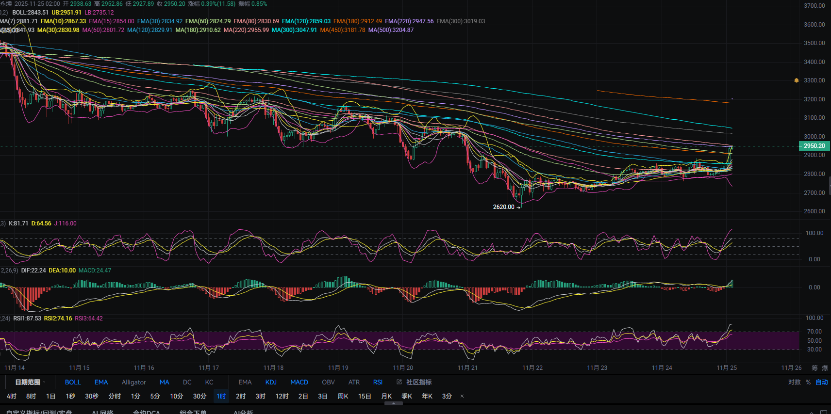Open the 社区指标 community indicators editor

[x=414, y=382]
